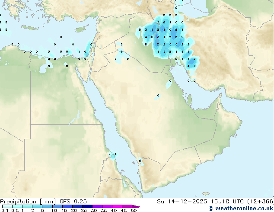Click the 0.1–0.5 mm lightest legend swatch
Screen dimensions: 274x212
click(x=7, y=206)
